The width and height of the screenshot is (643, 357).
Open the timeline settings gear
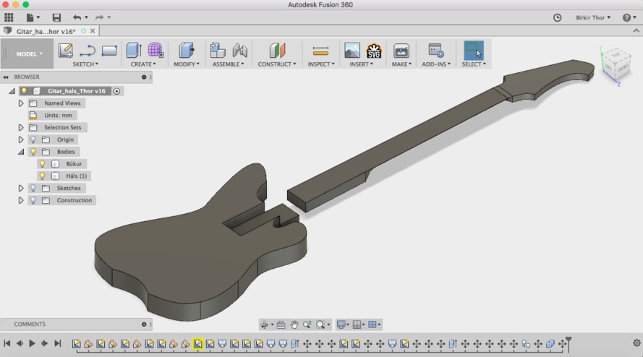point(636,343)
